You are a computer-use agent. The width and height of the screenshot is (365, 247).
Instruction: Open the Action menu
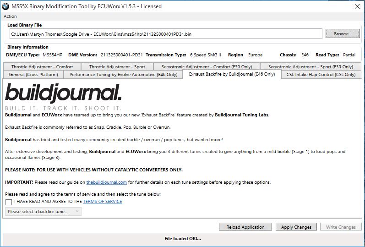pos(10,16)
